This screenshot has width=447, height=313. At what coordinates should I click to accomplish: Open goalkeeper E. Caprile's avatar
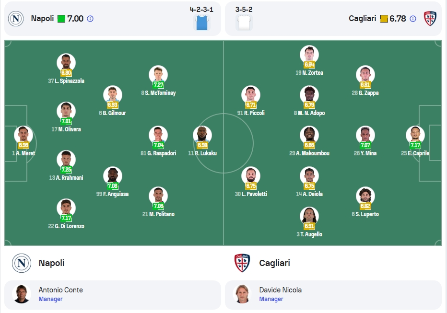pyautogui.click(x=415, y=135)
